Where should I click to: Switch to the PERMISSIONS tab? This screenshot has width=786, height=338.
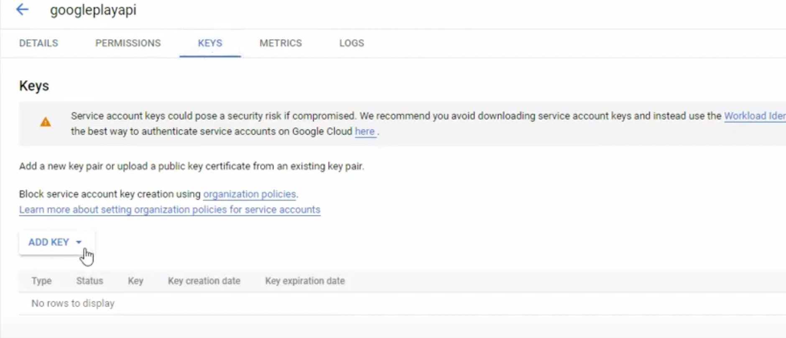click(128, 43)
